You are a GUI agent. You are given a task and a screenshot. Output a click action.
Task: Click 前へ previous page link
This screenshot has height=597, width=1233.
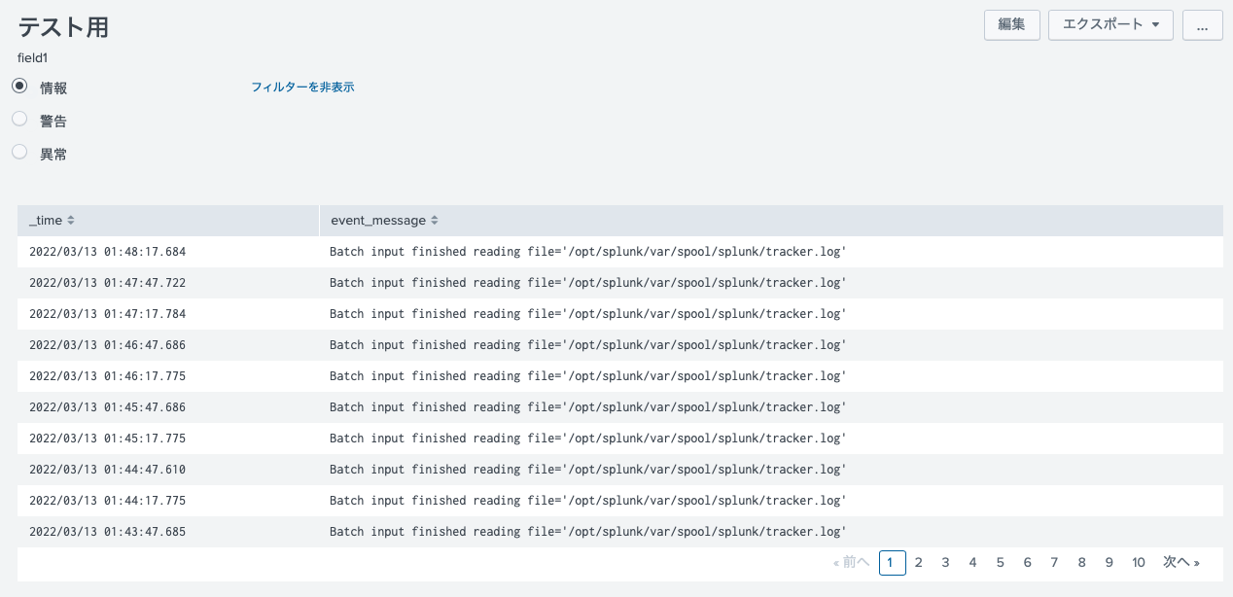point(851,562)
